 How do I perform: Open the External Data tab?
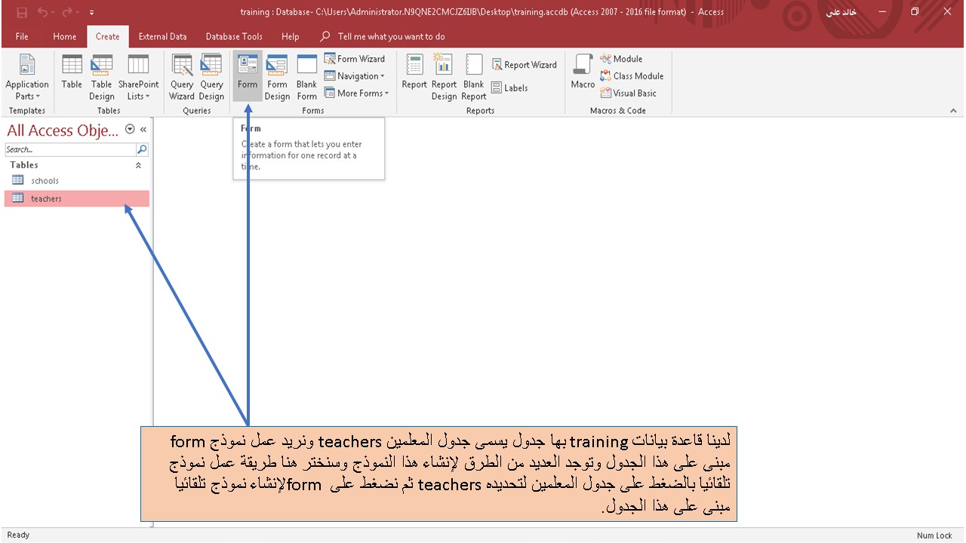(162, 36)
